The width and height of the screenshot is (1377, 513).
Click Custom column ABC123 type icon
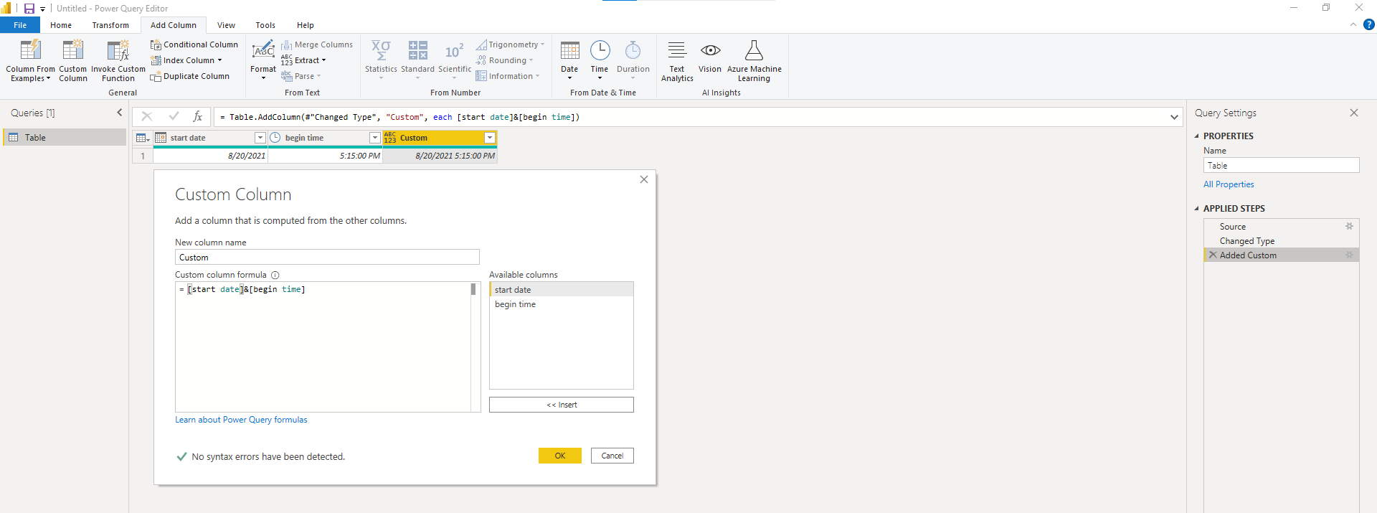tap(390, 138)
